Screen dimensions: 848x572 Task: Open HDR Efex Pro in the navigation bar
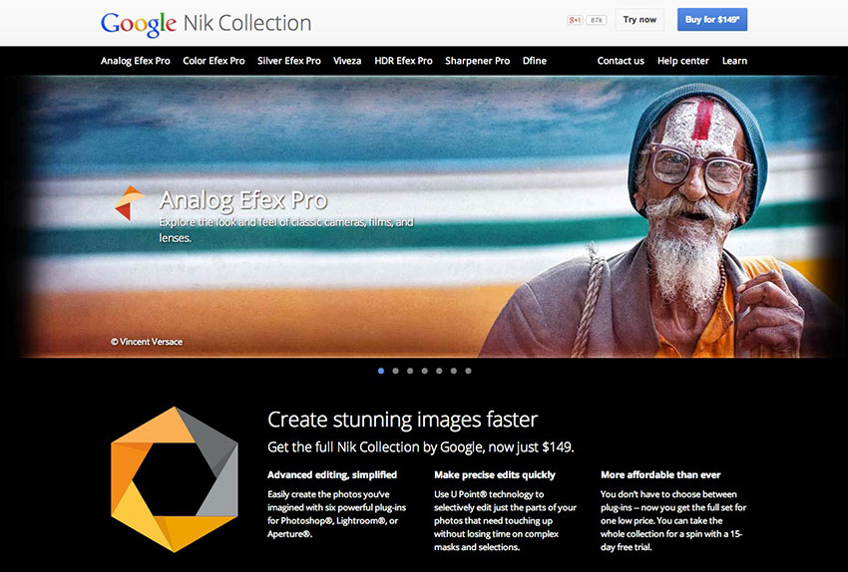coord(403,61)
